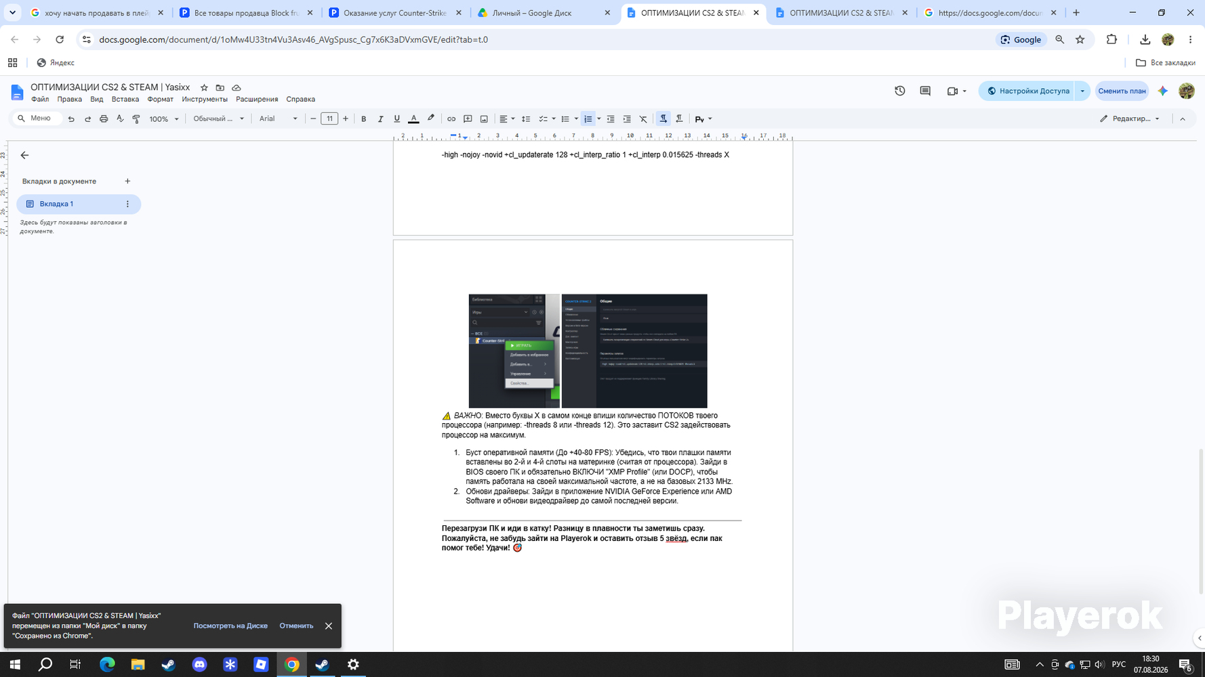Open the Инструменты menu
Image resolution: width=1205 pixels, height=677 pixels.
click(x=205, y=100)
